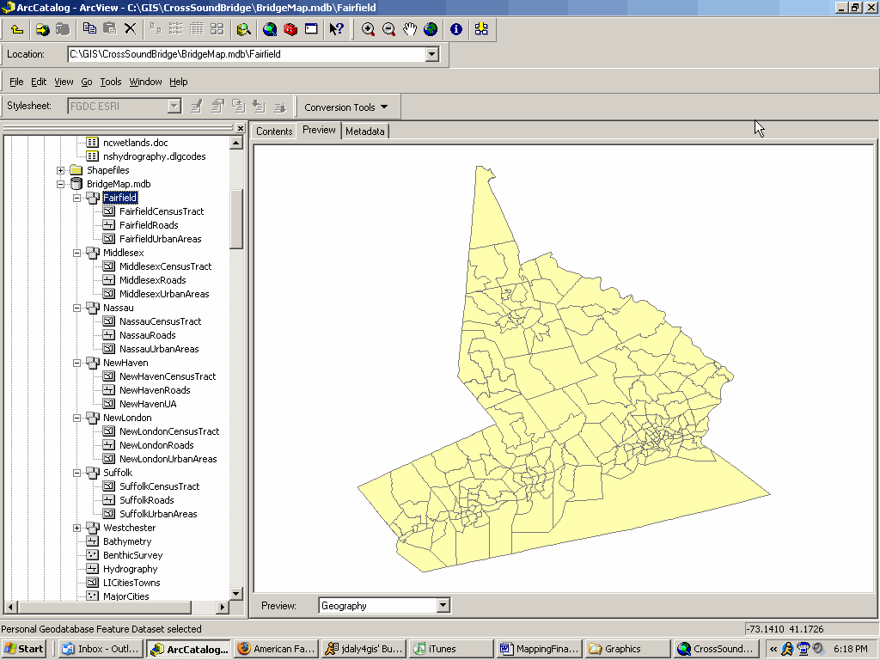This screenshot has width=880, height=660.
Task: Open the Preview type dropdown
Action: pyautogui.click(x=443, y=606)
